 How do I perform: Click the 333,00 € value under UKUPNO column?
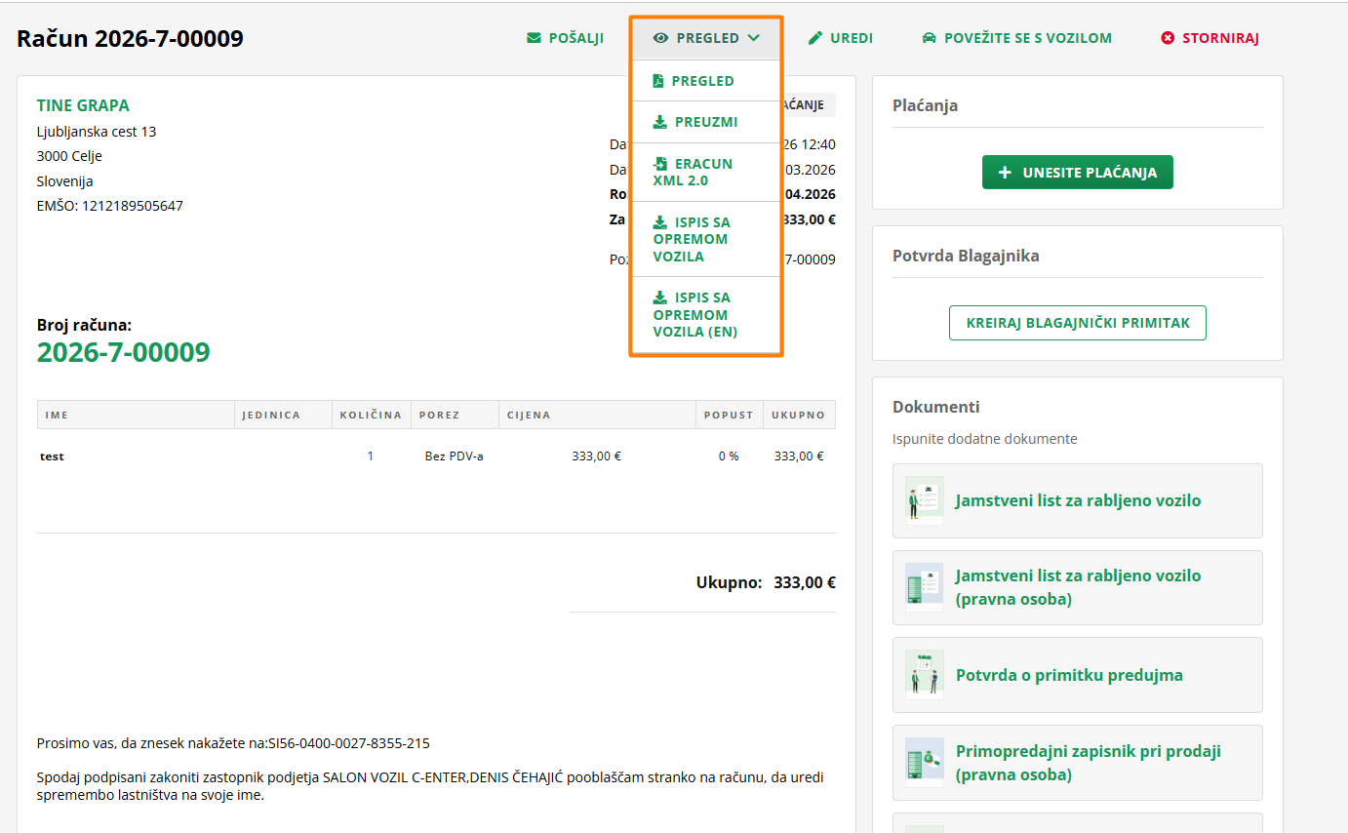pos(799,456)
